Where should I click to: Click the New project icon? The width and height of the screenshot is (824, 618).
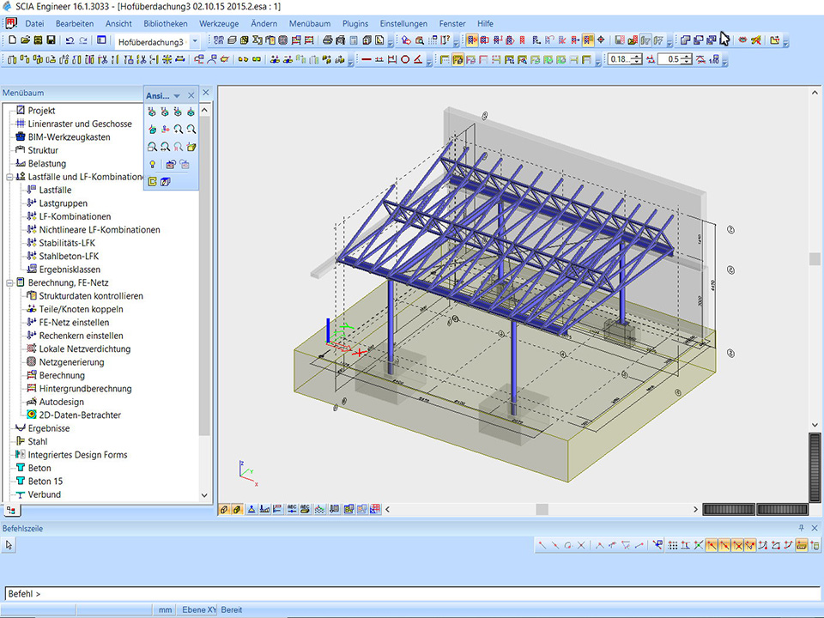tap(12, 40)
